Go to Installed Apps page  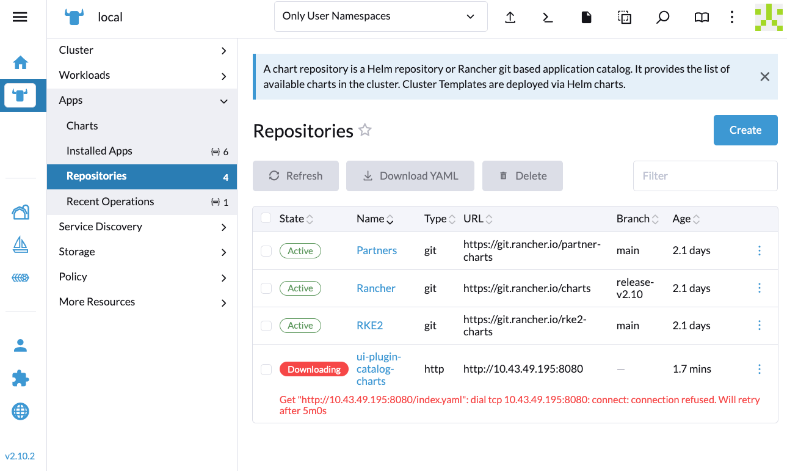(x=100, y=151)
